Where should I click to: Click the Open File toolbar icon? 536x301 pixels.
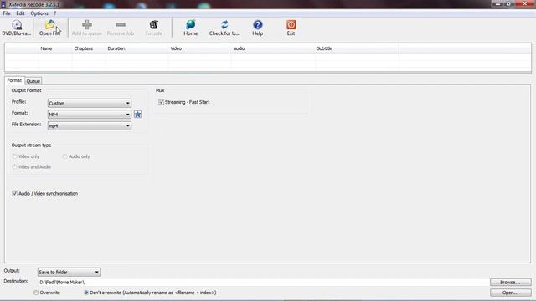click(x=50, y=25)
